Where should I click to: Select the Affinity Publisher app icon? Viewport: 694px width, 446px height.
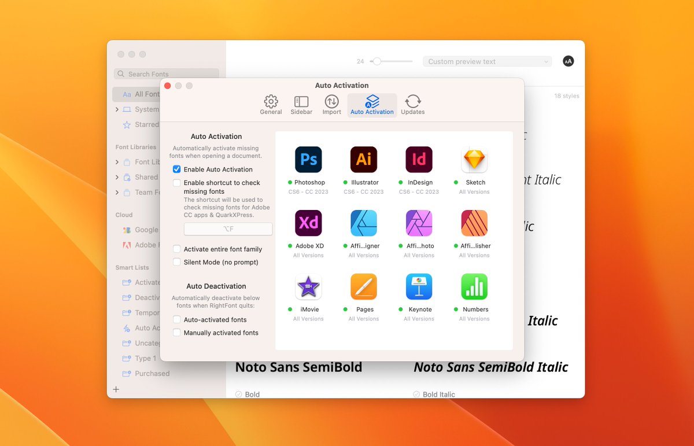point(474,223)
